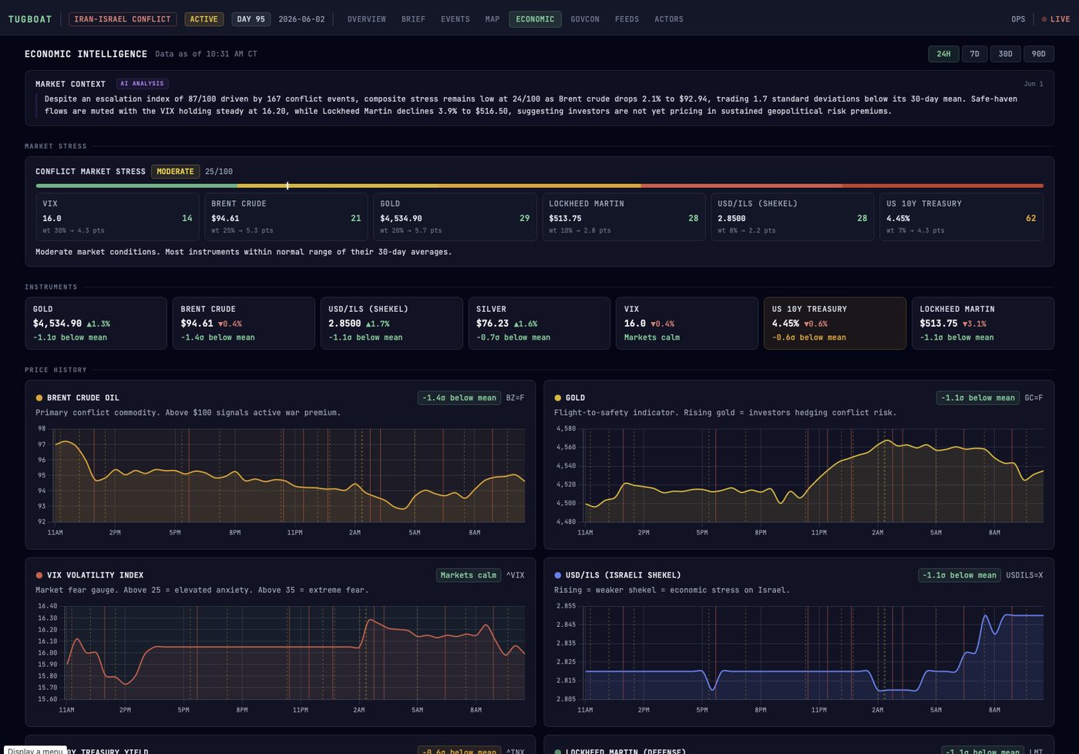
Task: Click the VIX Volatility Index red dot
Action: (39, 575)
